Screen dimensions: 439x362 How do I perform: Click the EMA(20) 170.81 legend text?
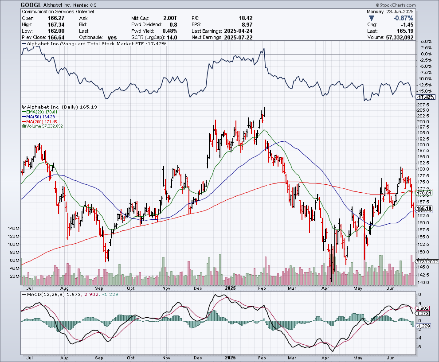click(42, 112)
